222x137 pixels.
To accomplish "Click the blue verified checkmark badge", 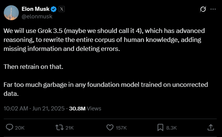I will [54, 9].
